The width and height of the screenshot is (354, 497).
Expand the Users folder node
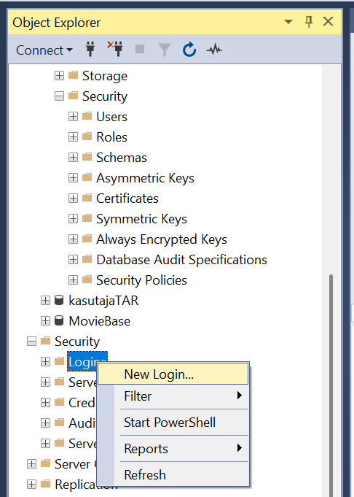tap(73, 117)
